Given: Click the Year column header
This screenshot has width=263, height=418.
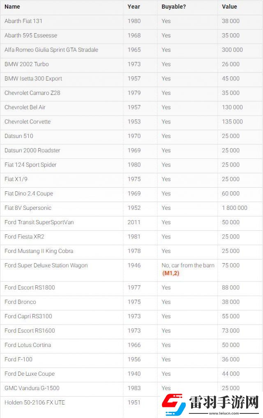Looking at the screenshot, I should (134, 7).
